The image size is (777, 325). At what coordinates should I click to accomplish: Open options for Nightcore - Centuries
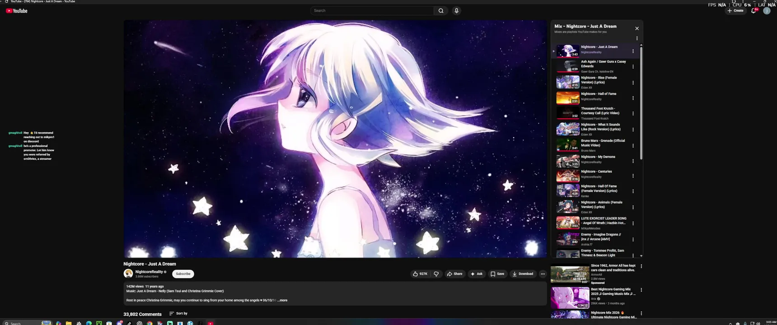coord(633,176)
